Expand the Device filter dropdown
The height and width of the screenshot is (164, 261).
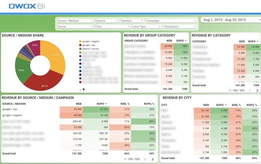pyautogui.click(x=75, y=27)
